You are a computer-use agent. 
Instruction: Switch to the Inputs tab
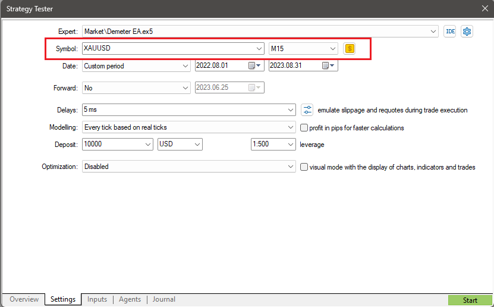click(97, 299)
